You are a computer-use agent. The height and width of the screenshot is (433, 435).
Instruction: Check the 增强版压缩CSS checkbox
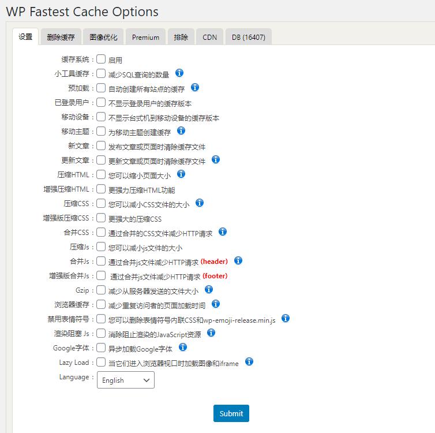pyautogui.click(x=101, y=218)
